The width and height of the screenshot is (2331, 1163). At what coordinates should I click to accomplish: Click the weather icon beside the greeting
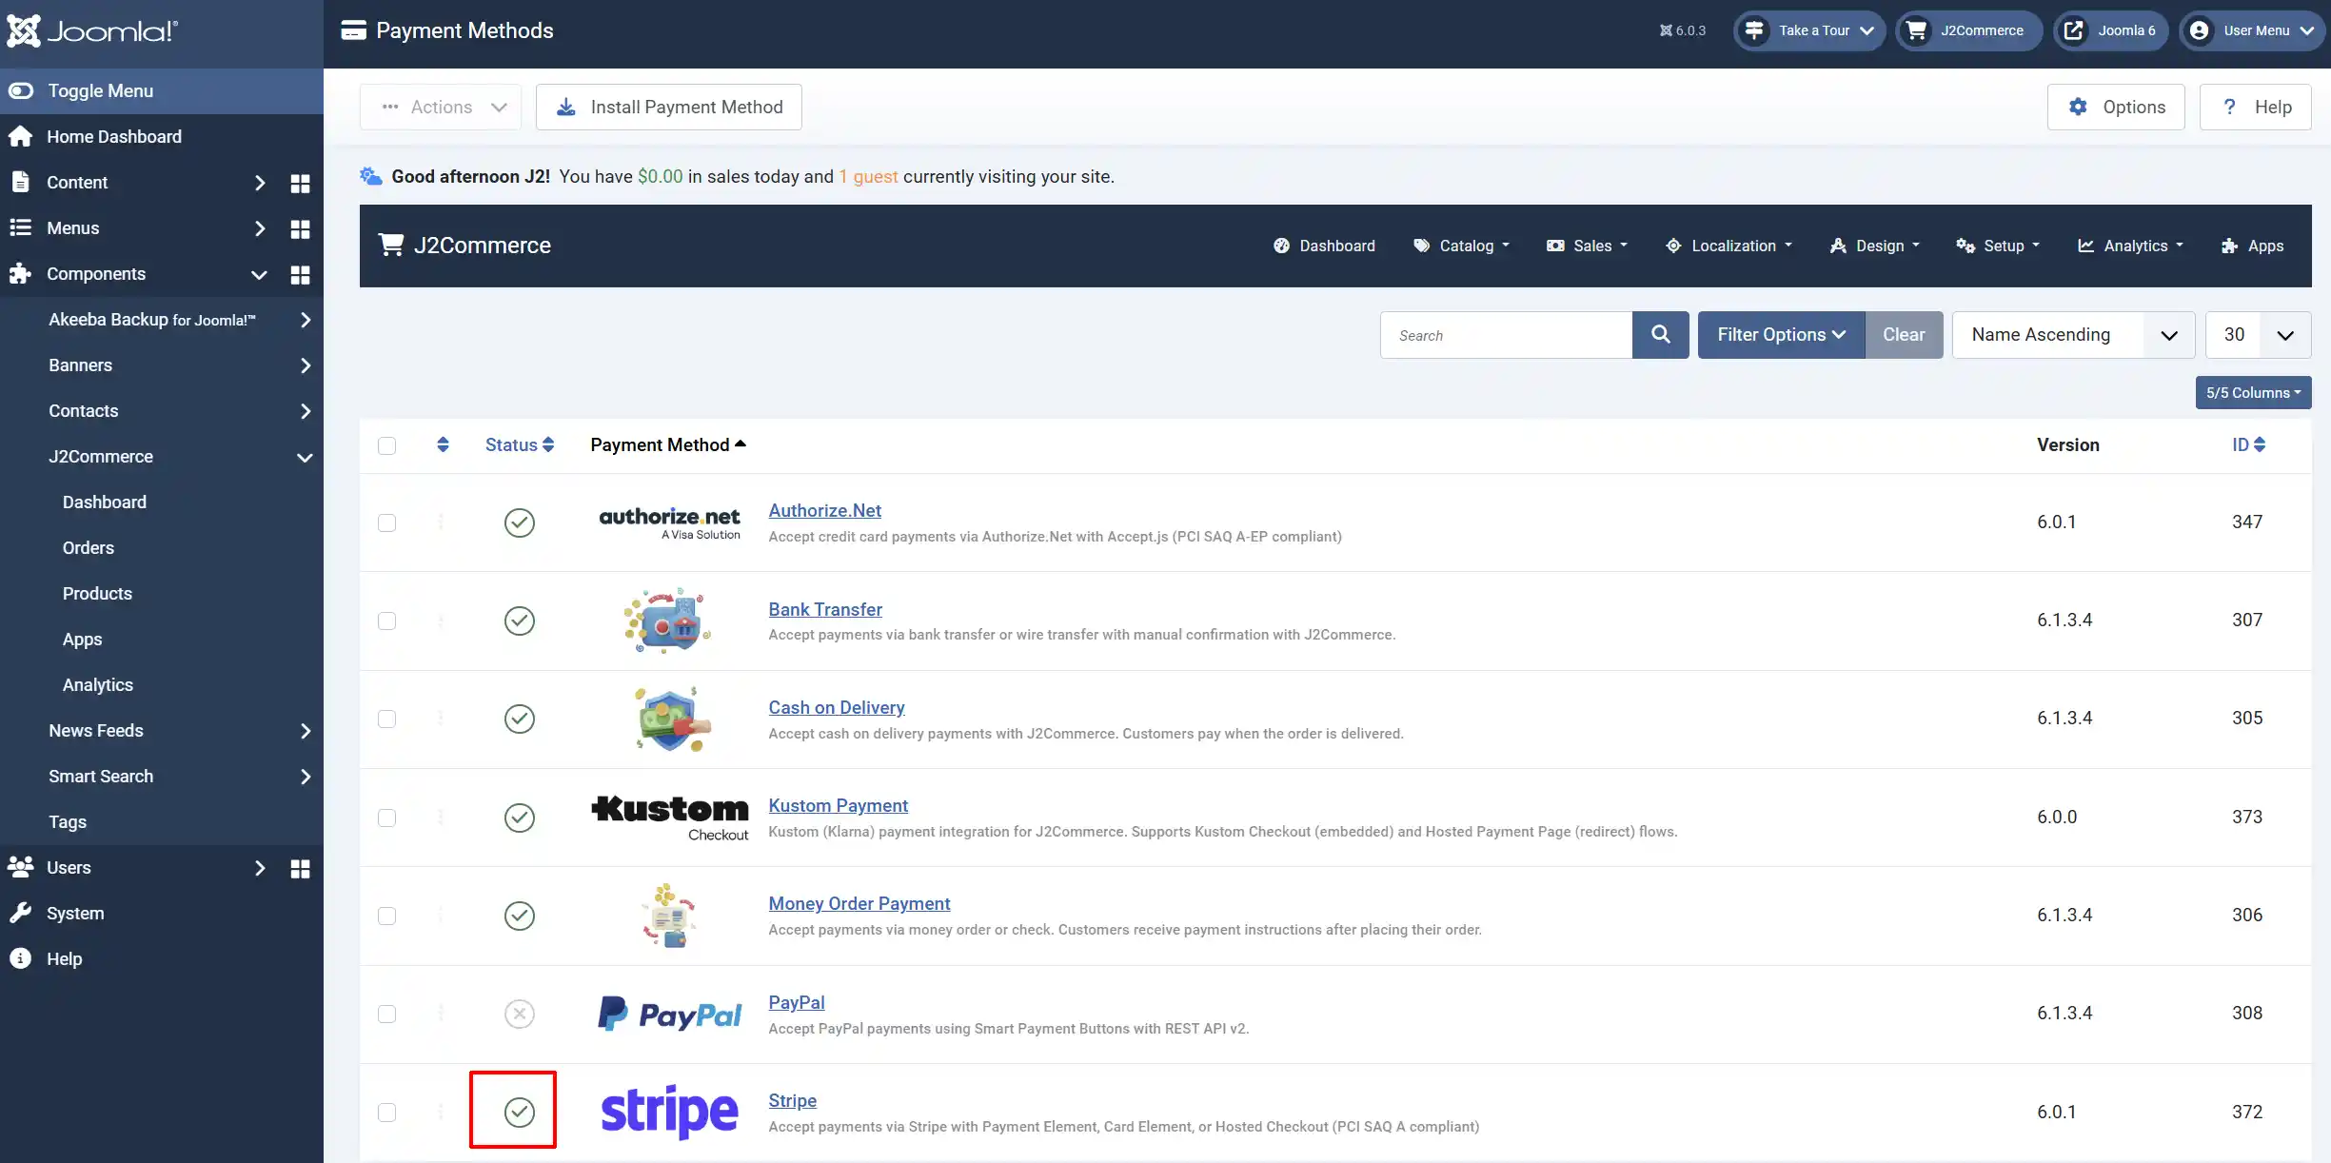pyautogui.click(x=371, y=176)
